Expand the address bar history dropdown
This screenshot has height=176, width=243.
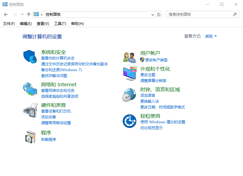(x=153, y=15)
